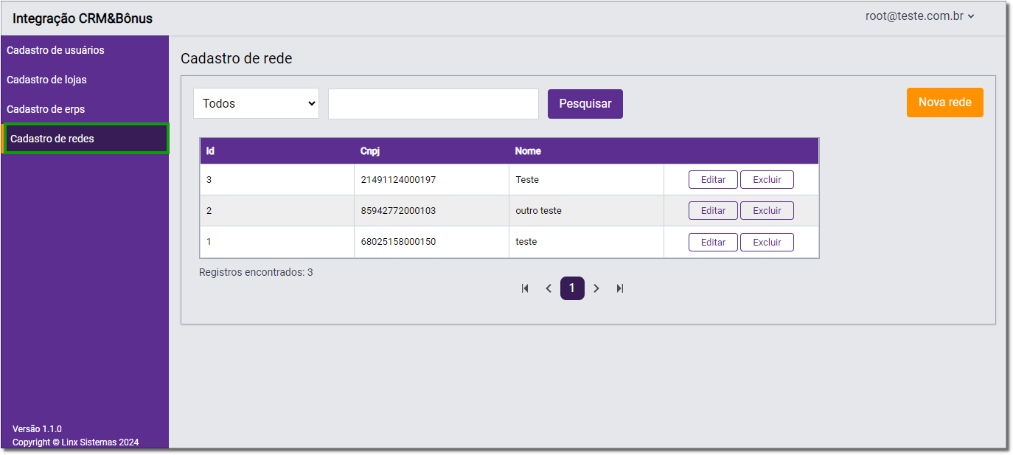
Task: Click the Cnpj column header
Action: (369, 151)
